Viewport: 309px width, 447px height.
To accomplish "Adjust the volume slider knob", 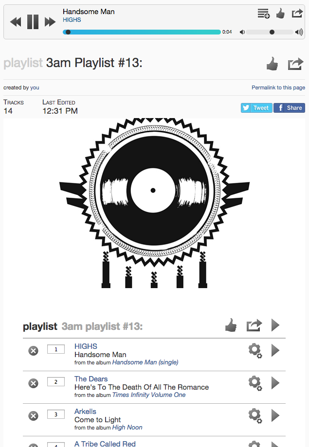I will [272, 32].
